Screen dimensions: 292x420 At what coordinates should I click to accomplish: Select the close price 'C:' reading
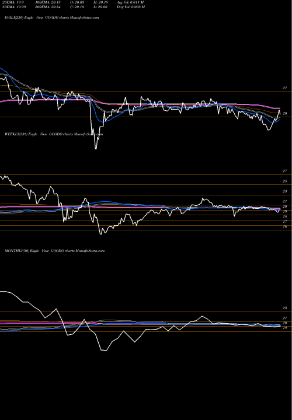(77, 7)
